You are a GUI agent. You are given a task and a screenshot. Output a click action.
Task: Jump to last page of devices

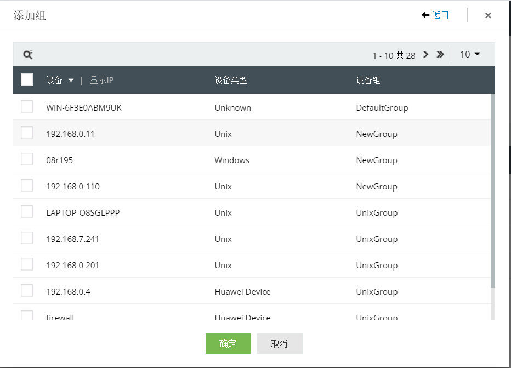click(x=440, y=55)
